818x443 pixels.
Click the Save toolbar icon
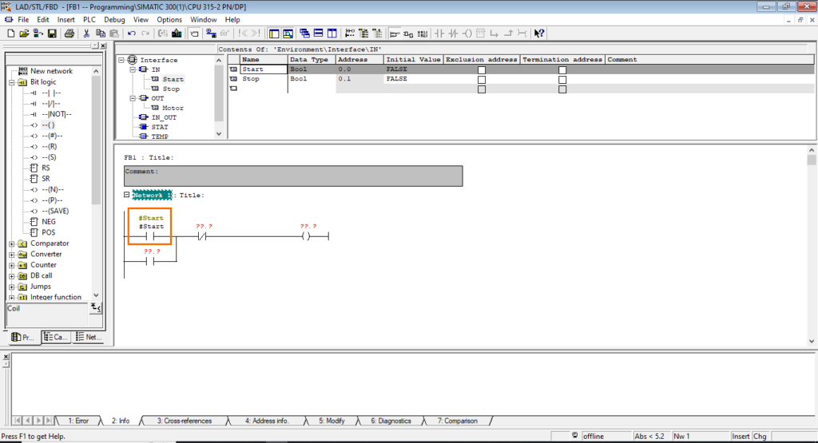point(52,34)
